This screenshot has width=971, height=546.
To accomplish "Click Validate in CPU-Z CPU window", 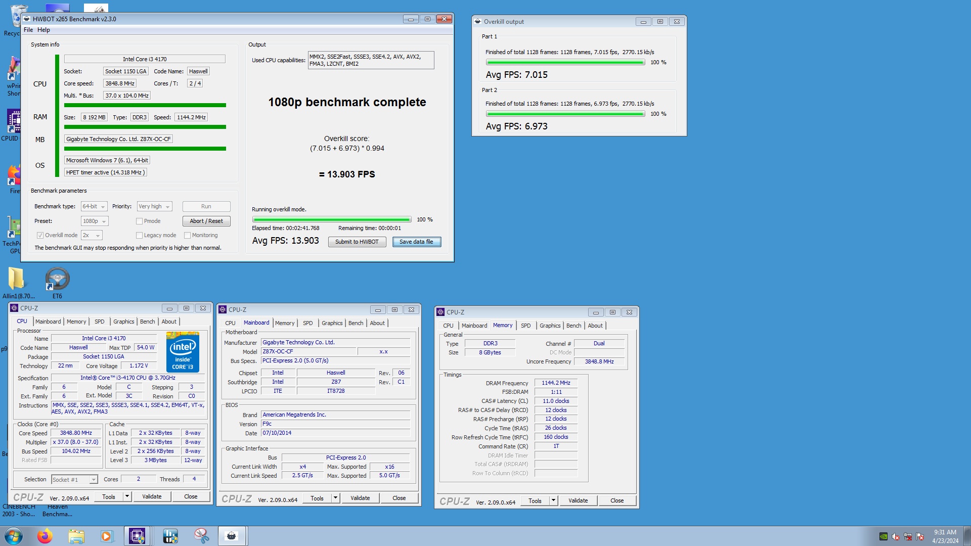I will (x=152, y=496).
